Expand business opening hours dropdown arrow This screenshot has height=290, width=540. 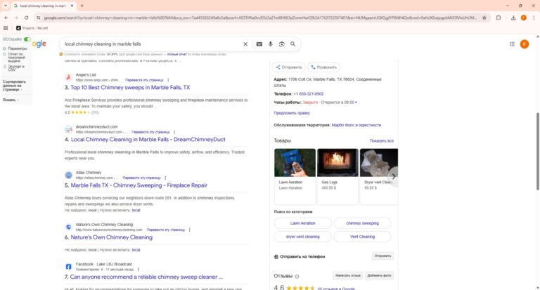[356, 103]
